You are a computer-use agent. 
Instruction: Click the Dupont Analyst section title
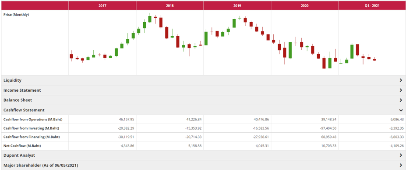tap(19, 155)
